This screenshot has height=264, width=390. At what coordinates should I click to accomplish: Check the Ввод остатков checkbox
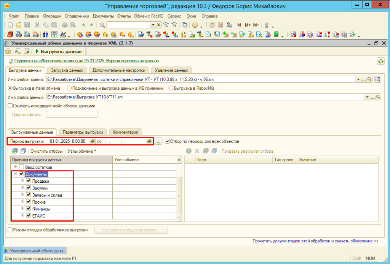22,167
